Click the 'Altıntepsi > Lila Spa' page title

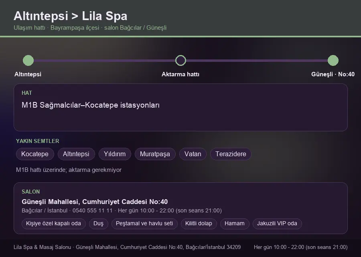[x=71, y=16]
